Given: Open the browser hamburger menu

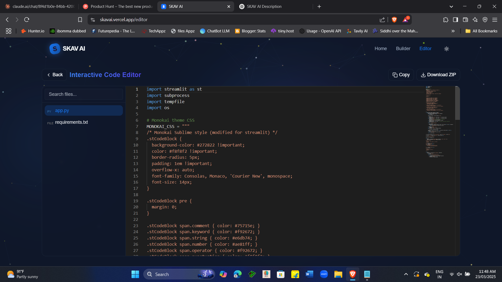Looking at the screenshot, I should pos(495,20).
